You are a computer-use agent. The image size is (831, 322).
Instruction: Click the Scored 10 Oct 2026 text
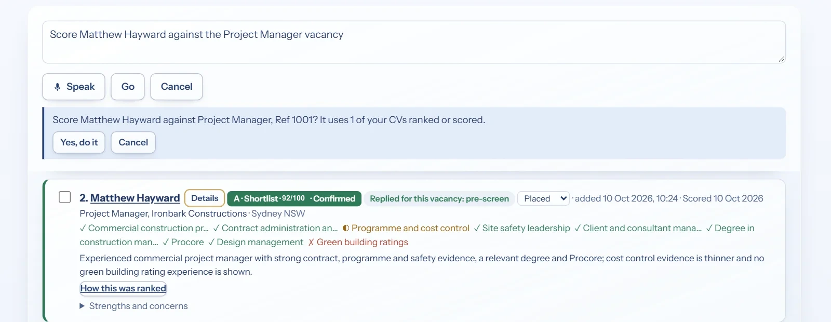click(x=722, y=198)
